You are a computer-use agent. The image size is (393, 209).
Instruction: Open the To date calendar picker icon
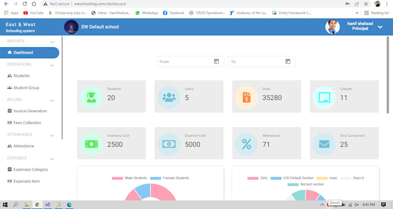pos(288,62)
